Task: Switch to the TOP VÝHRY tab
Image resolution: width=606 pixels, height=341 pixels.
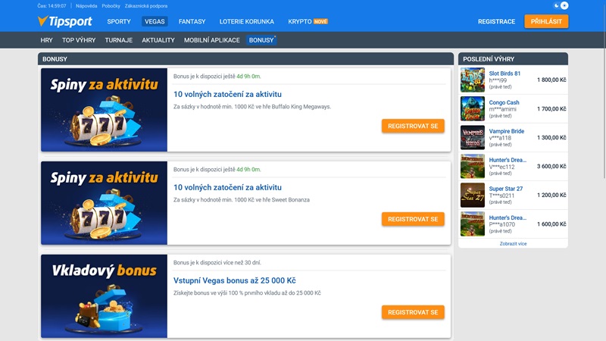Action: pos(79,40)
